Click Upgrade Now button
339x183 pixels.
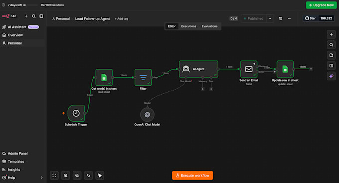[321, 5]
